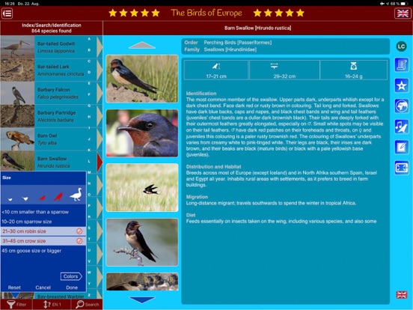
Task: Click the 16–24 g weight value
Action: [x=353, y=76]
